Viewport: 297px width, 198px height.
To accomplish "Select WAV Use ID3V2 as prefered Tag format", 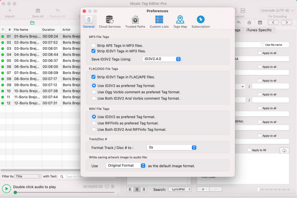I will [x=94, y=117].
